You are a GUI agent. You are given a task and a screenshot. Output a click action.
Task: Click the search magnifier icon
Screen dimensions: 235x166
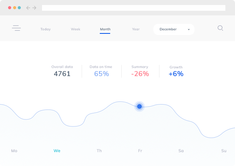pos(220,28)
